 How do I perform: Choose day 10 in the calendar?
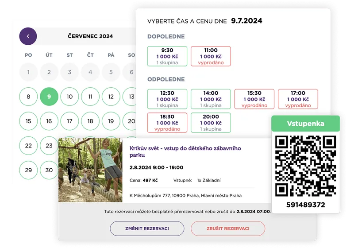(x=69, y=97)
